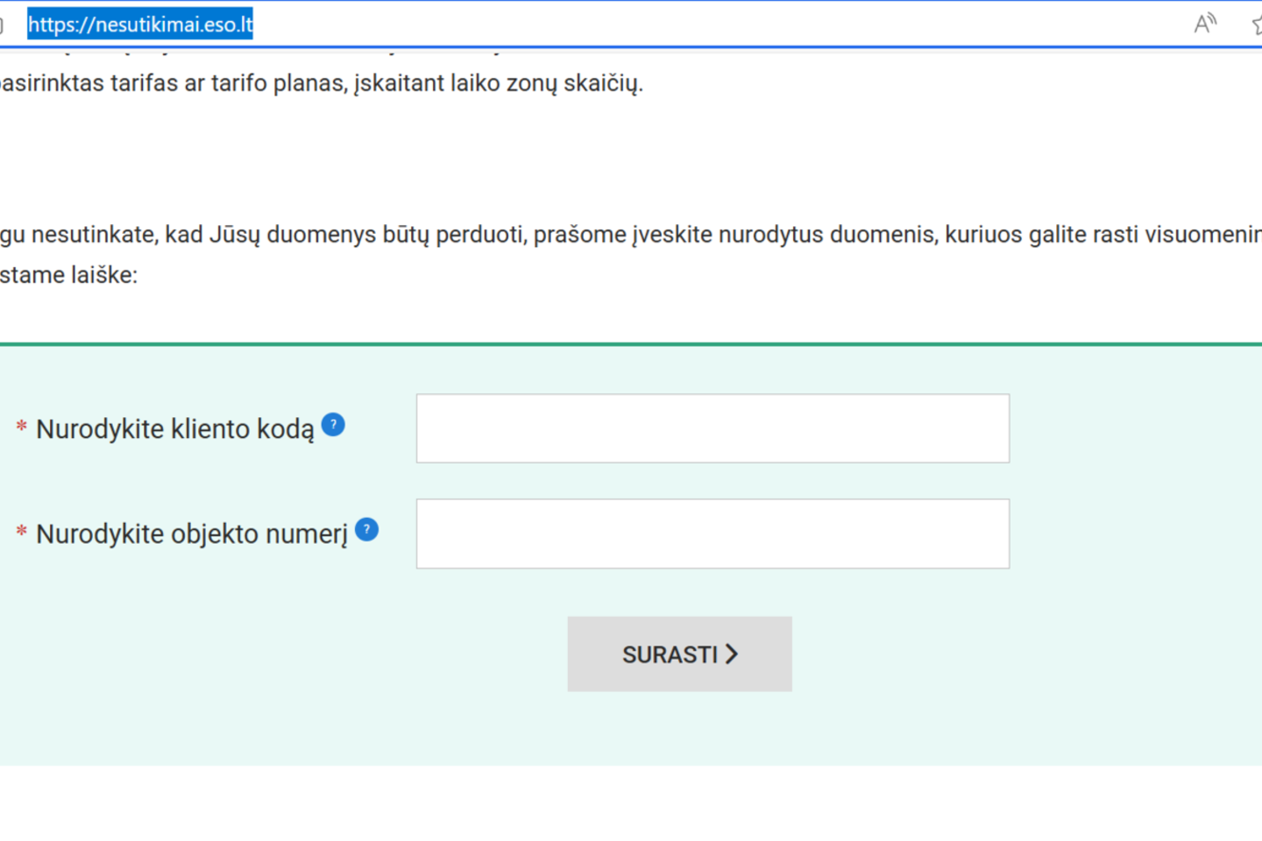
Task: Click the tarifas ar tarifo planas text line
Action: coord(321,83)
